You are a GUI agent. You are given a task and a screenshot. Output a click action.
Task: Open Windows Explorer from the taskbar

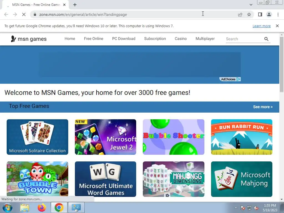pos(25,207)
